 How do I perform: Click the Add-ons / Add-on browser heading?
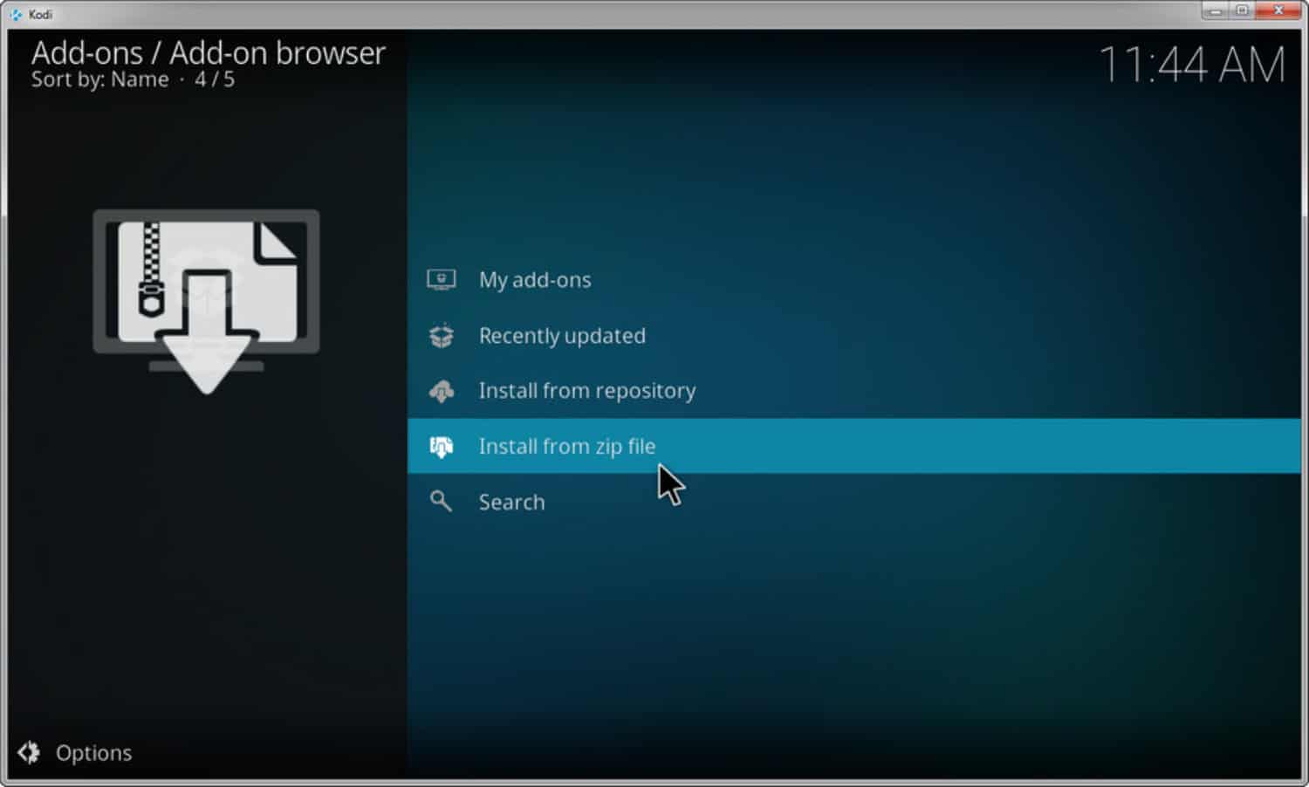pyautogui.click(x=209, y=53)
